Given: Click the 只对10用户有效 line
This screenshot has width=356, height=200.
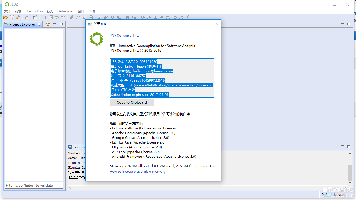Looking at the screenshot, I should coord(123,90).
